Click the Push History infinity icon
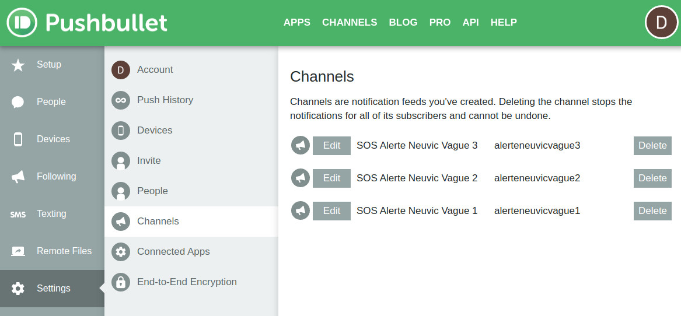 [121, 100]
